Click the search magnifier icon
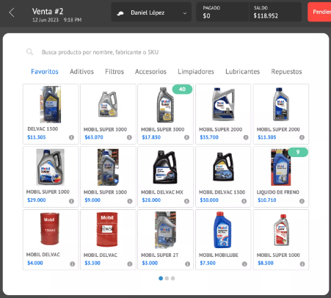 click(29, 52)
